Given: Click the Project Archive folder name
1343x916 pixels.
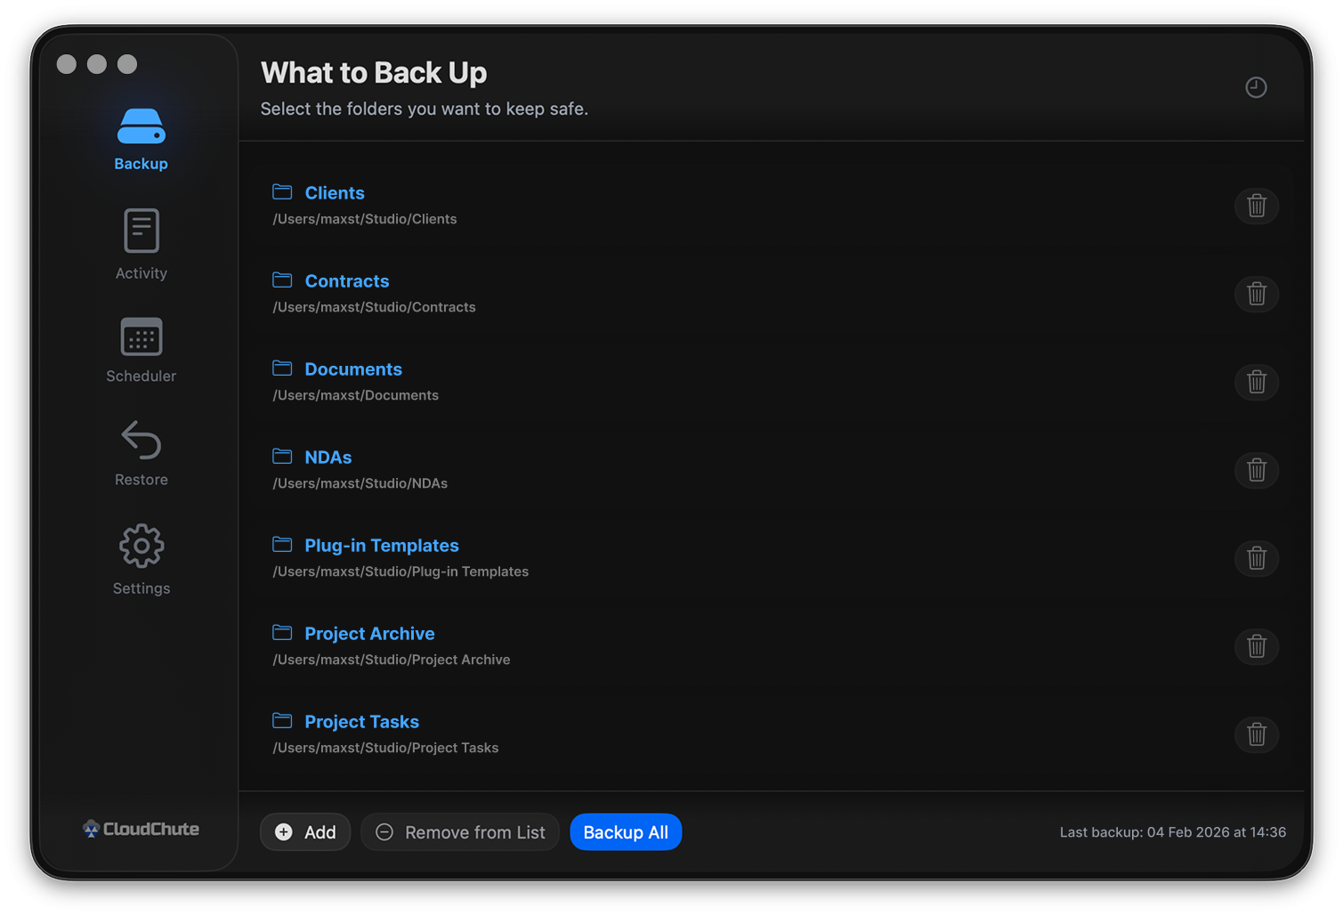Looking at the screenshot, I should point(369,634).
